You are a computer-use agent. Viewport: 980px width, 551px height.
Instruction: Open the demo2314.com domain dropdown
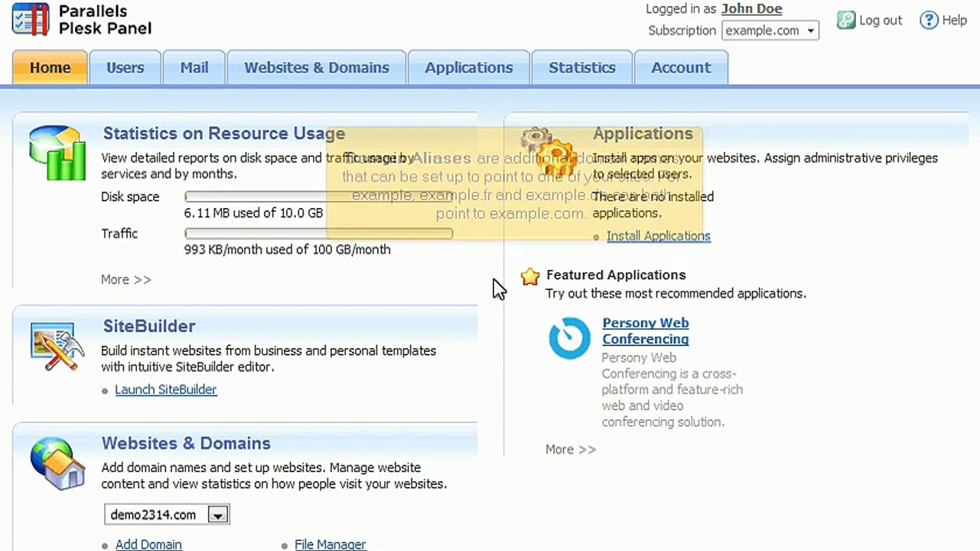tap(167, 514)
